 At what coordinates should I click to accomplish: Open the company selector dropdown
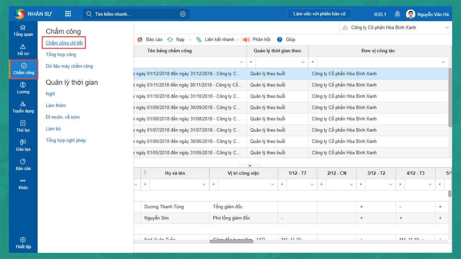pyautogui.click(x=447, y=28)
